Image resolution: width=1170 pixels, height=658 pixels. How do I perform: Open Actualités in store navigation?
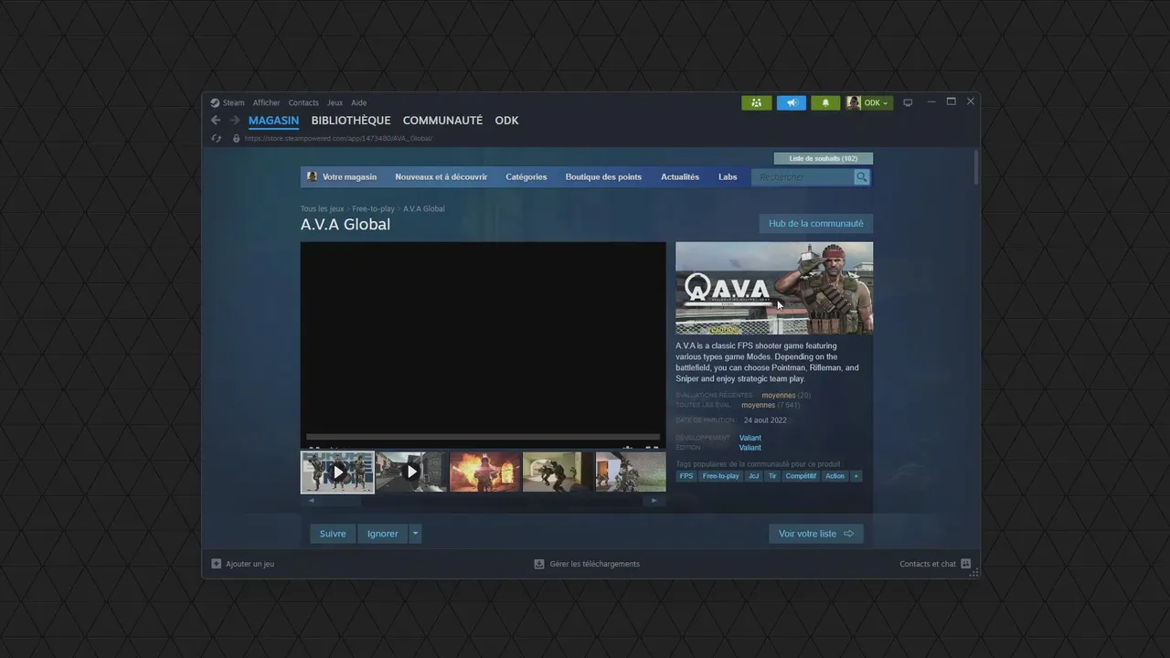[x=680, y=177]
